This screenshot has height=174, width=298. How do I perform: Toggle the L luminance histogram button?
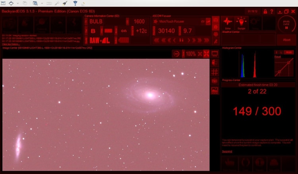tap(281, 52)
